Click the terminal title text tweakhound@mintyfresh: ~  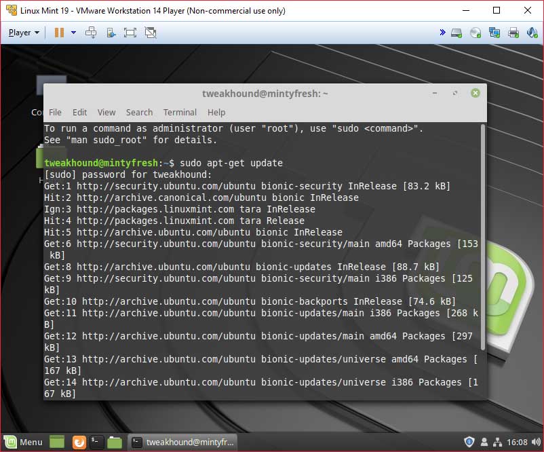[x=265, y=94]
